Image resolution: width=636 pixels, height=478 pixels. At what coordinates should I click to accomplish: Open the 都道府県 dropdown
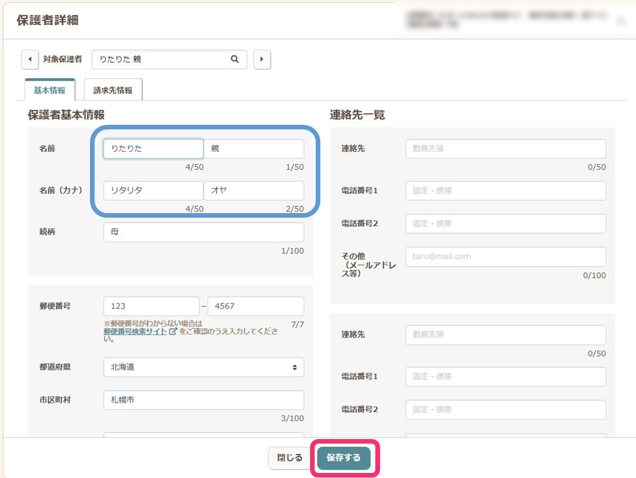point(204,367)
